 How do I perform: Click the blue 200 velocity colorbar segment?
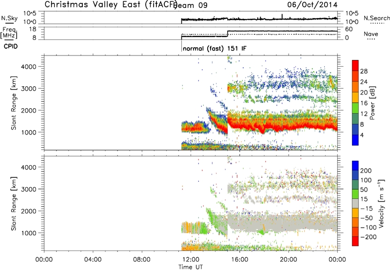tap(355, 166)
